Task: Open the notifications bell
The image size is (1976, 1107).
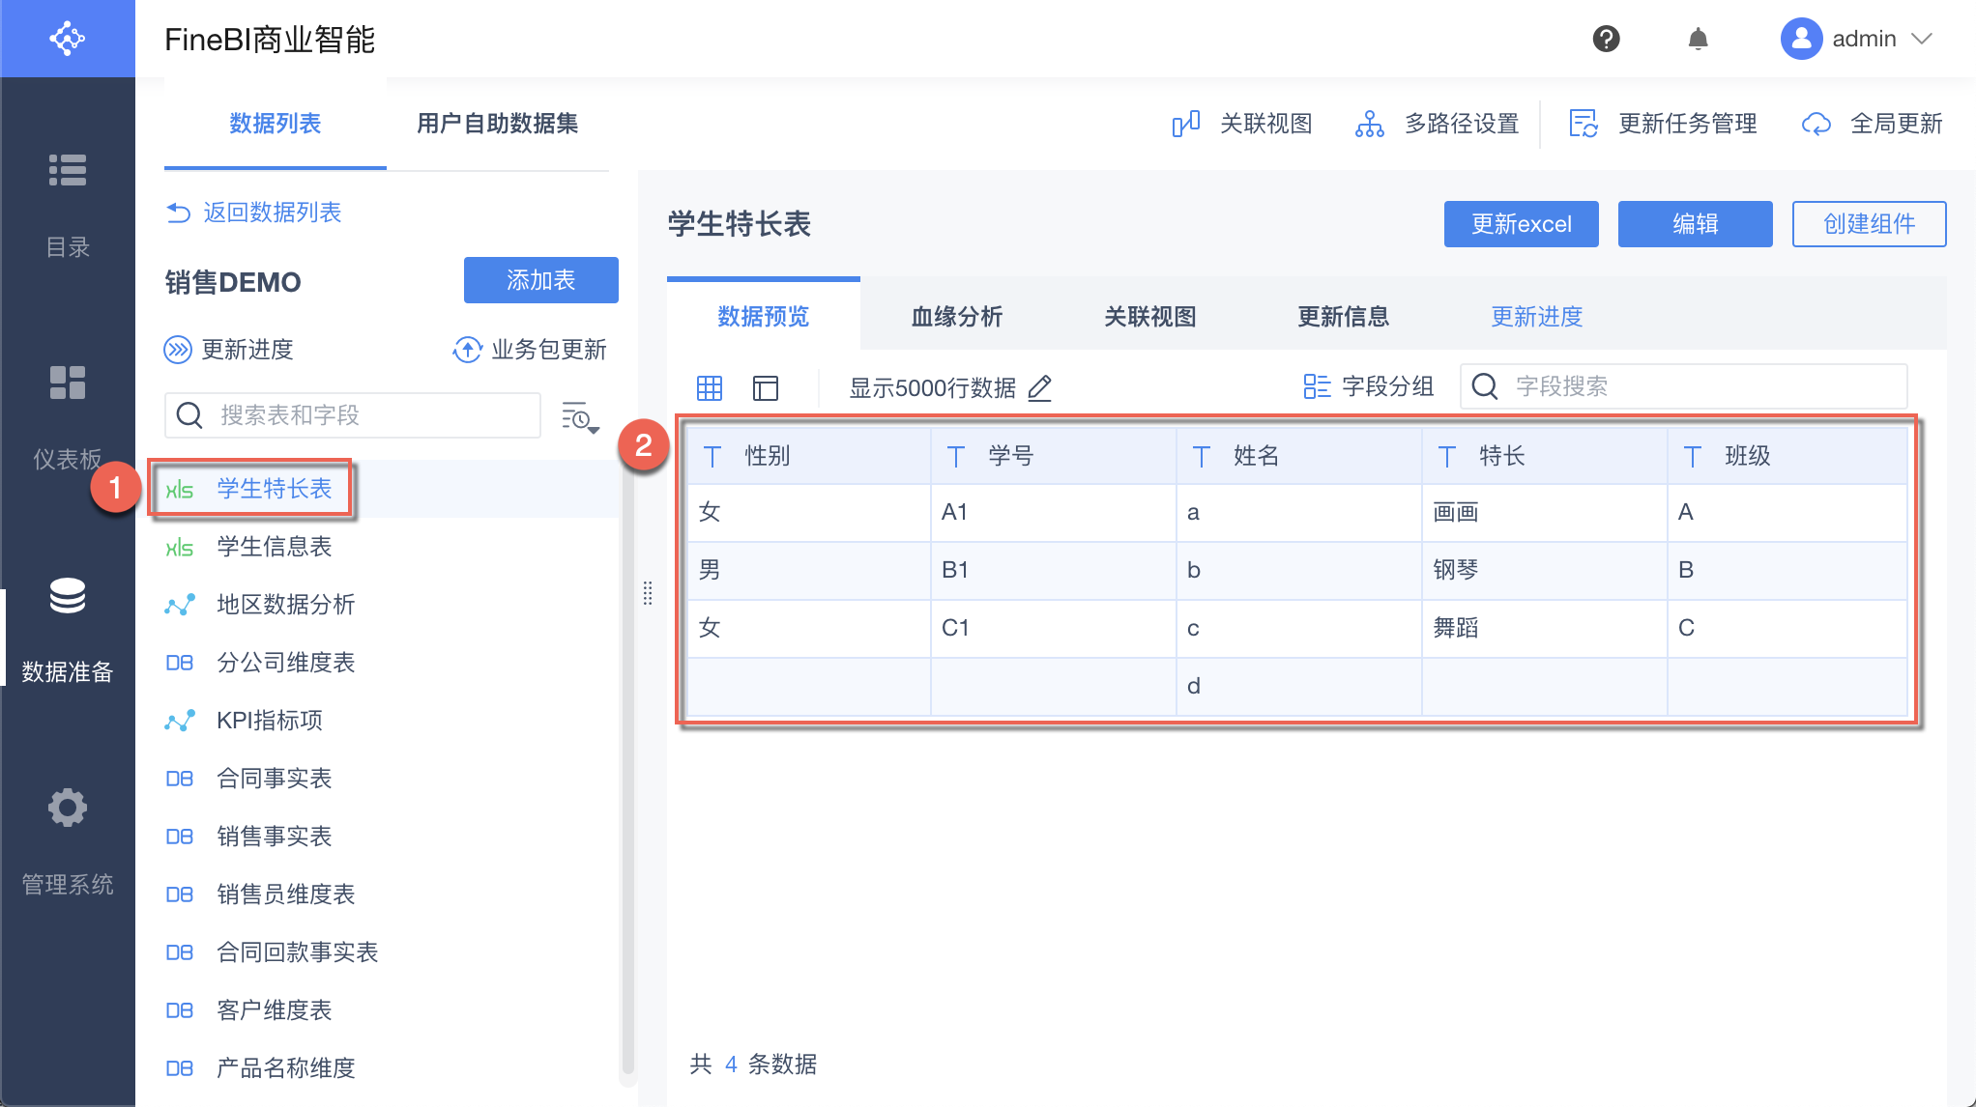Action: pyautogui.click(x=1698, y=39)
